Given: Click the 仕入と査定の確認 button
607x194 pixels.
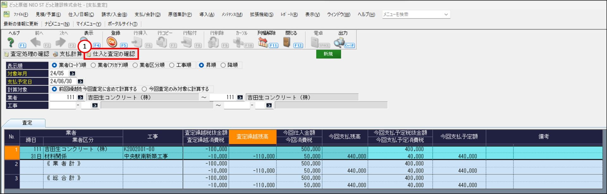Looking at the screenshot, I should pos(111,54).
